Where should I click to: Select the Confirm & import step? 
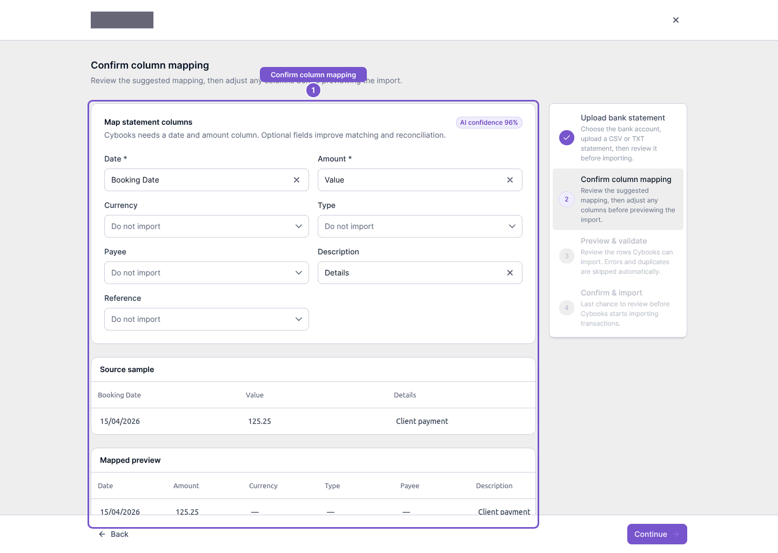(618, 308)
